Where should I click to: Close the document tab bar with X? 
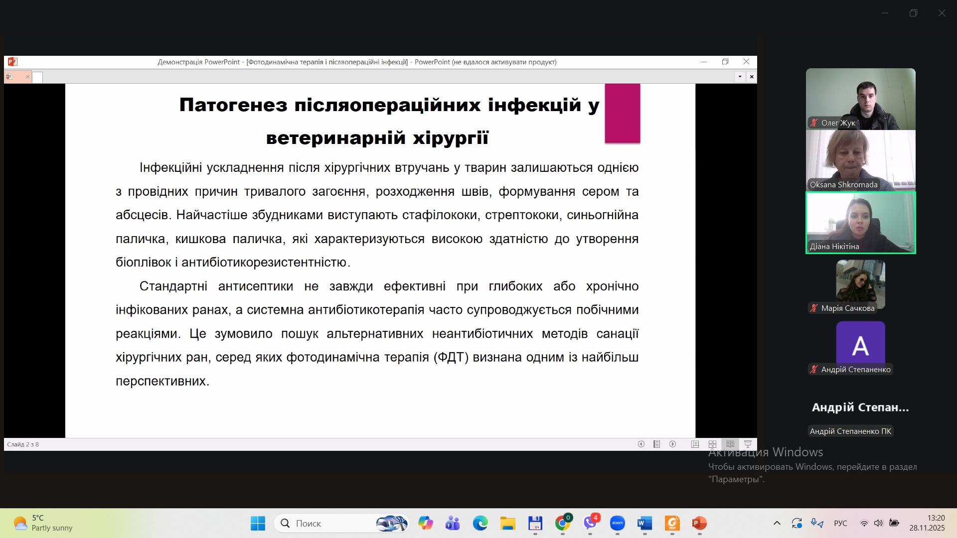pyautogui.click(x=752, y=77)
